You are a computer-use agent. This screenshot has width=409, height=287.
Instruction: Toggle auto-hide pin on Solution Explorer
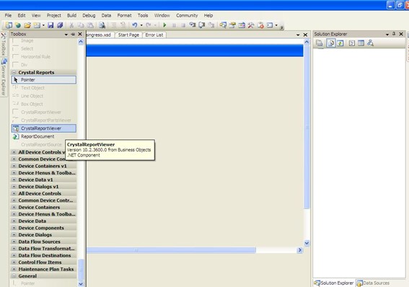[x=394, y=34]
